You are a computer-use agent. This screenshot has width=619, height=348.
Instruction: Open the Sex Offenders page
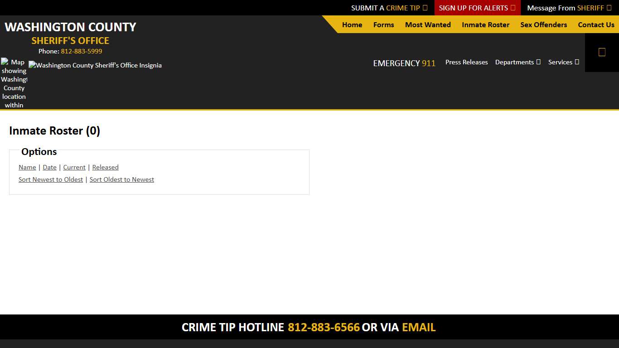(543, 25)
